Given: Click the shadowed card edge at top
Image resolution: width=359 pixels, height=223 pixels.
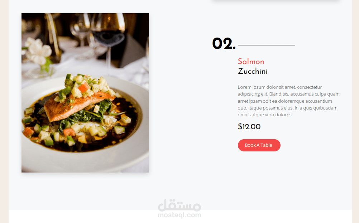Looking at the screenshot, I should point(276,1).
